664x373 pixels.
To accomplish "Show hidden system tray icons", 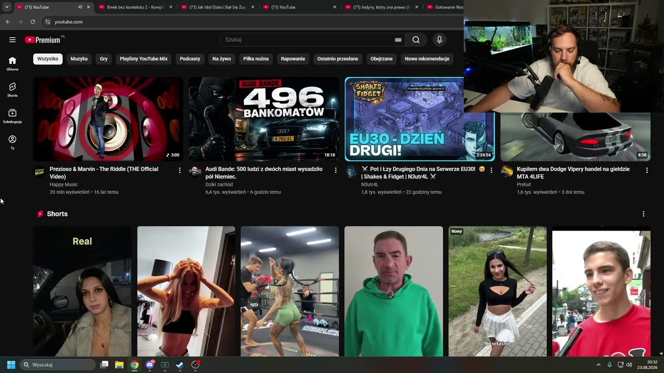I will [598, 365].
